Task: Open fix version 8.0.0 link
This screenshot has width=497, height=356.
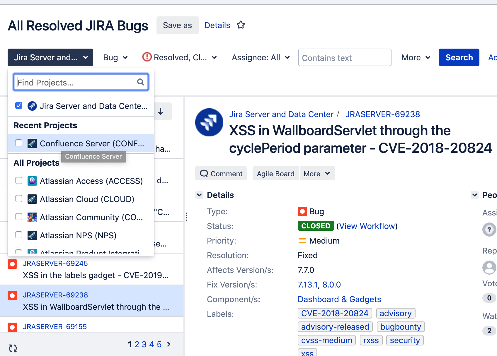Action: point(332,285)
